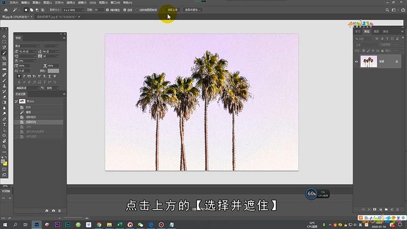Viewport: 407px width, 229px height.
Task: Select the Blur tool
Action: point(4,108)
